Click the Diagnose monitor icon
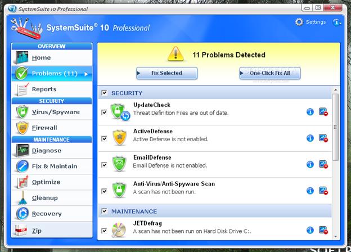Viewport: 351px width, 252px height. 22,150
